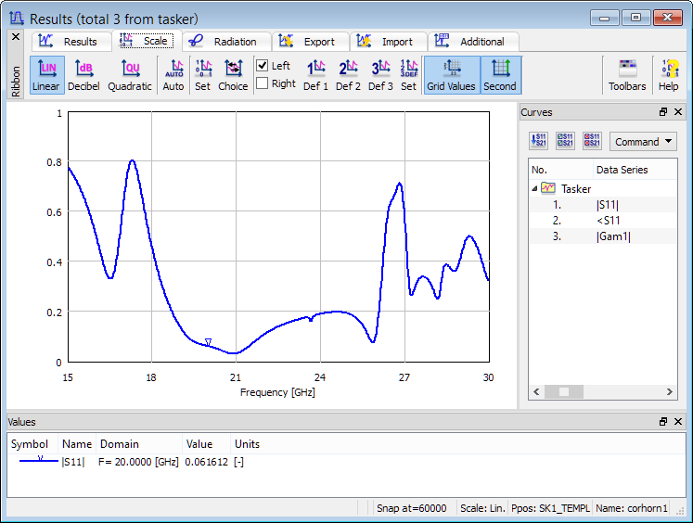Open the Command dropdown in Curves

tap(643, 142)
